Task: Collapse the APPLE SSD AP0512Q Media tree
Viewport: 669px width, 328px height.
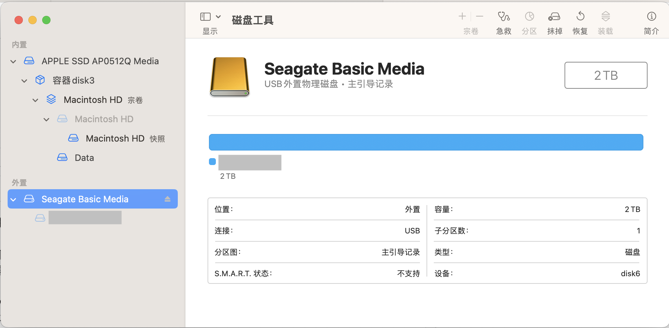Action: coord(13,61)
